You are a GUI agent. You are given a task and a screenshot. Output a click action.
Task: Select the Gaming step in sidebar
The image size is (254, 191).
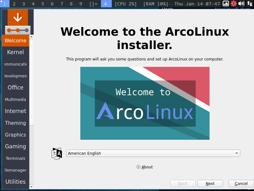16,146
